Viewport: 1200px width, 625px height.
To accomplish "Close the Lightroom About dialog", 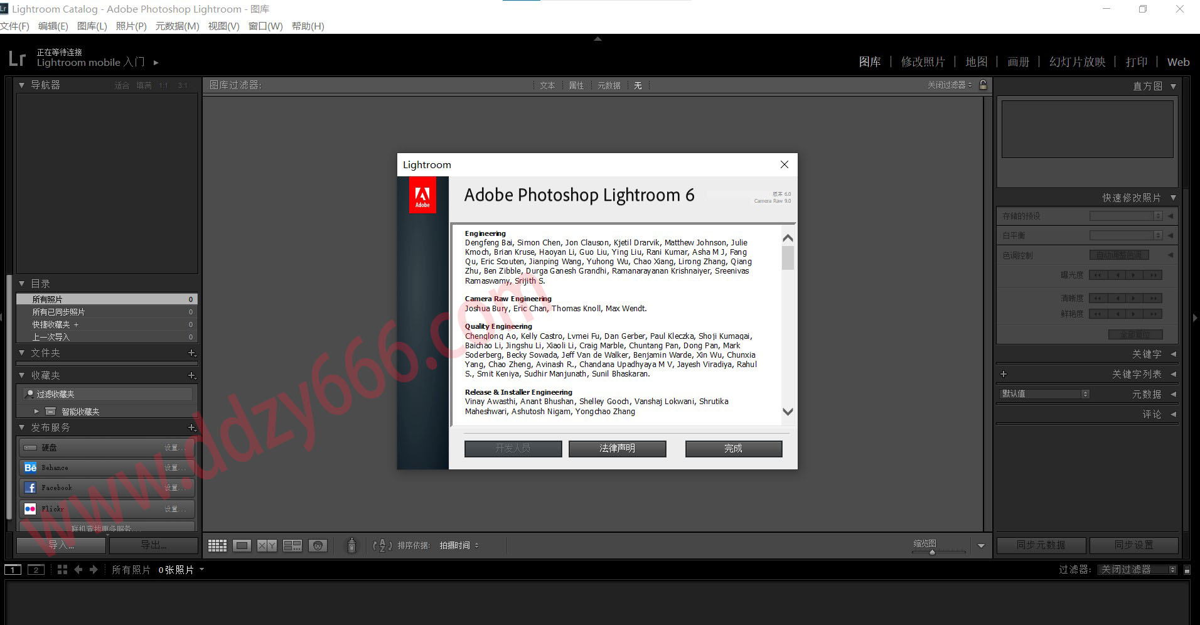I will pos(784,164).
